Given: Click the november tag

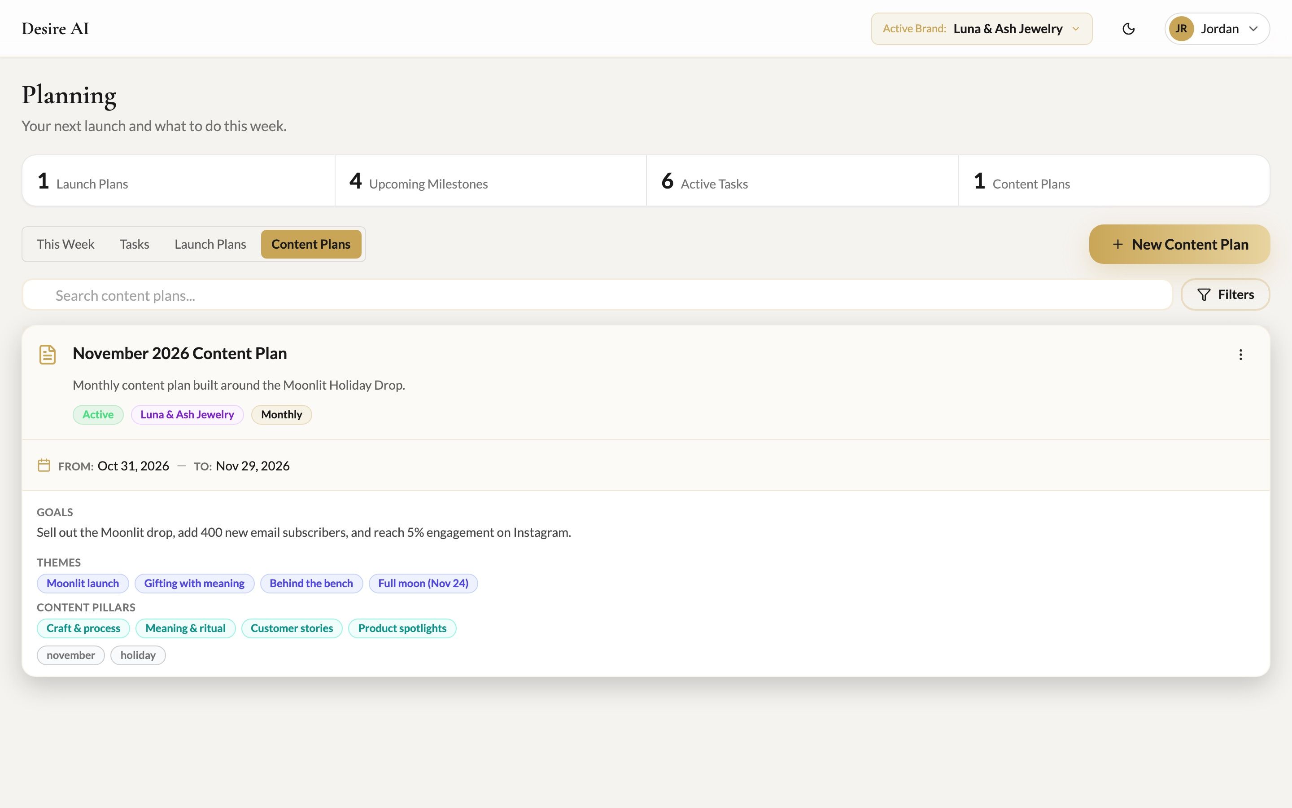Looking at the screenshot, I should coord(70,655).
